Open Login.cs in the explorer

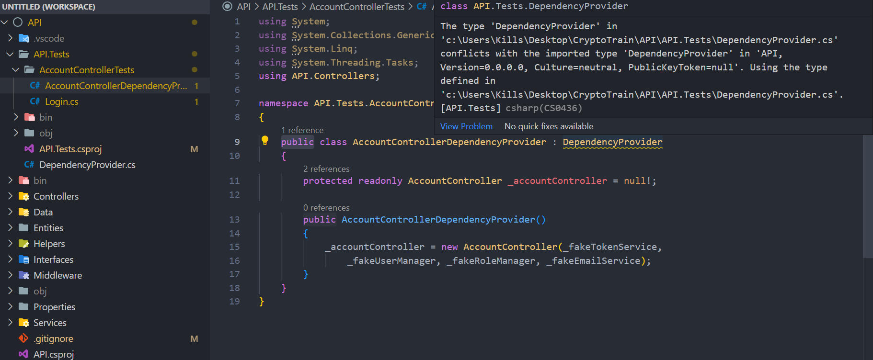tap(61, 101)
